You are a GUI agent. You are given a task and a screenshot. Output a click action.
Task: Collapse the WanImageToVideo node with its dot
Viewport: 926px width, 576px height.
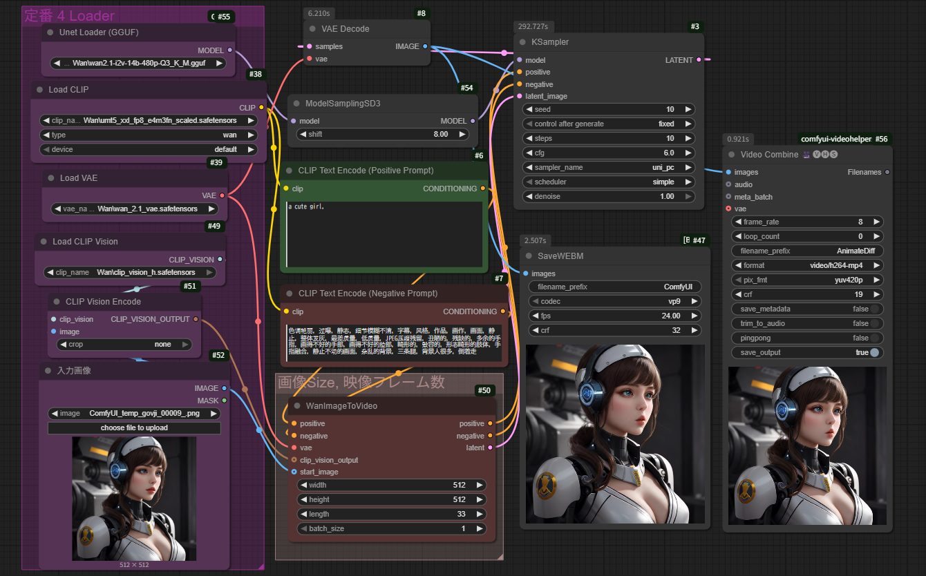297,406
